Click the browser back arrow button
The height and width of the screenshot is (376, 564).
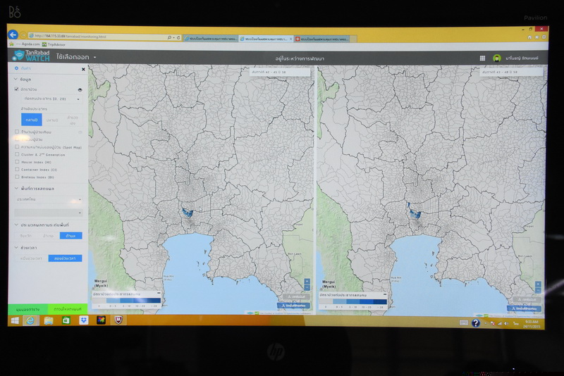pyautogui.click(x=13, y=35)
